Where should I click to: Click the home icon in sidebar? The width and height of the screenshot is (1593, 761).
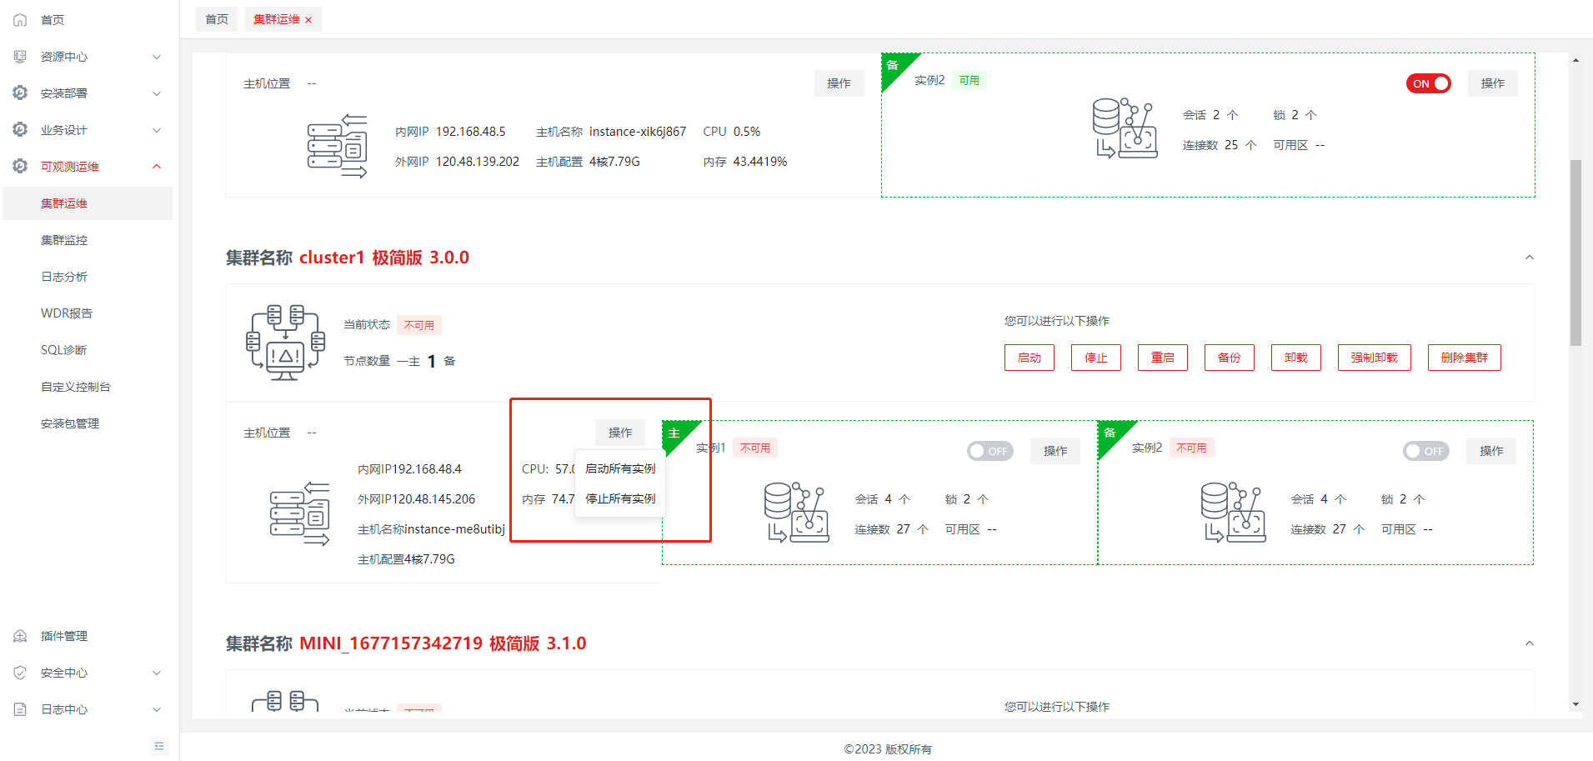click(x=20, y=20)
